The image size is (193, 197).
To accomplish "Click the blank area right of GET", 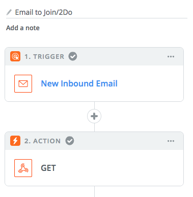I will 119,168.
